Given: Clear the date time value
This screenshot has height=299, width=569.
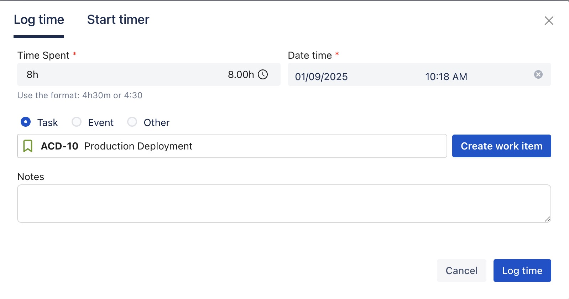Looking at the screenshot, I should pyautogui.click(x=538, y=74).
